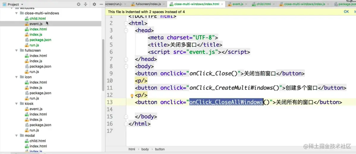Click the lightbulb intention icon at line 12
The image size is (356, 154).
[x=132, y=96]
